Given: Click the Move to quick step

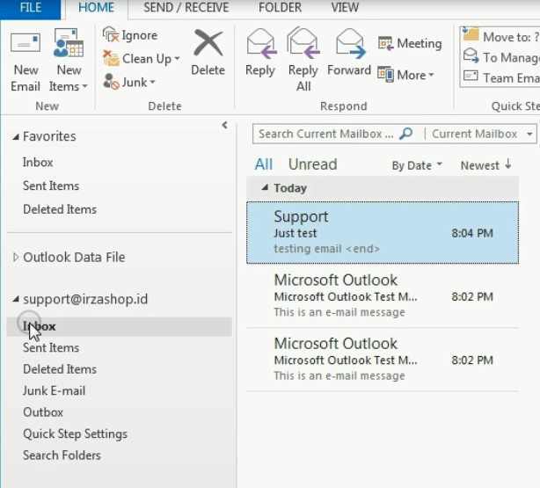Looking at the screenshot, I should tap(501, 36).
